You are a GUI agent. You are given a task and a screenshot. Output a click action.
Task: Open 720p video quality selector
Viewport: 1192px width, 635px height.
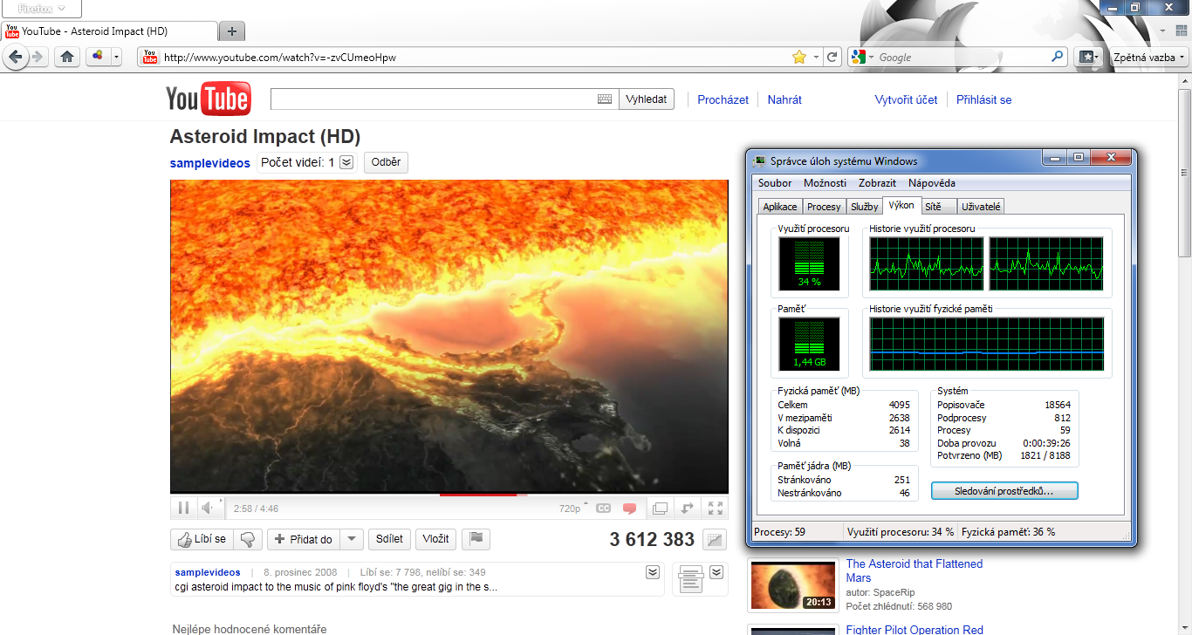[573, 508]
